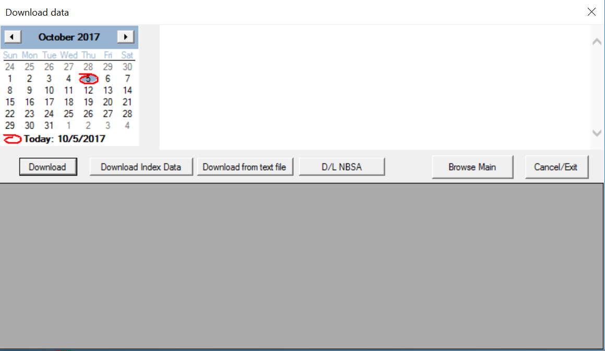605x351 pixels.
Task: Go to previous month in calendar
Action: point(13,37)
